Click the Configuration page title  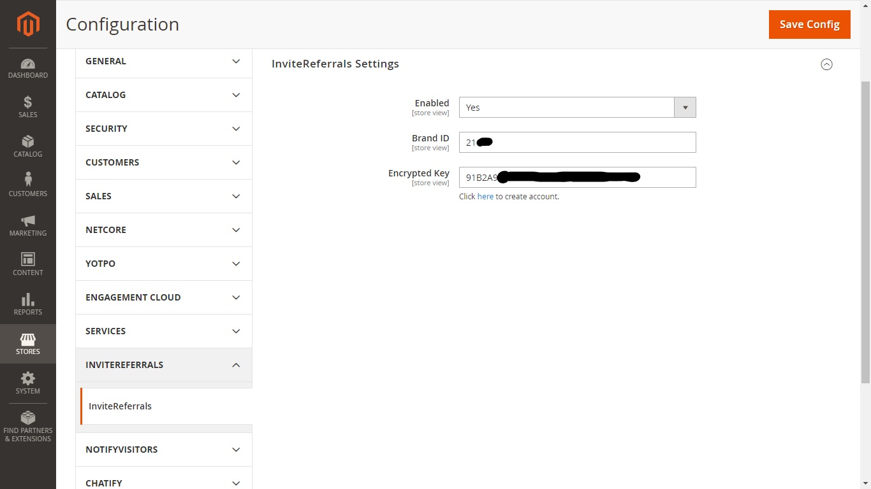tap(122, 24)
